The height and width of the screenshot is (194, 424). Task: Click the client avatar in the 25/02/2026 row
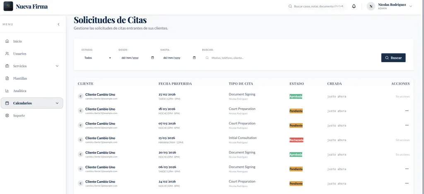81,96
